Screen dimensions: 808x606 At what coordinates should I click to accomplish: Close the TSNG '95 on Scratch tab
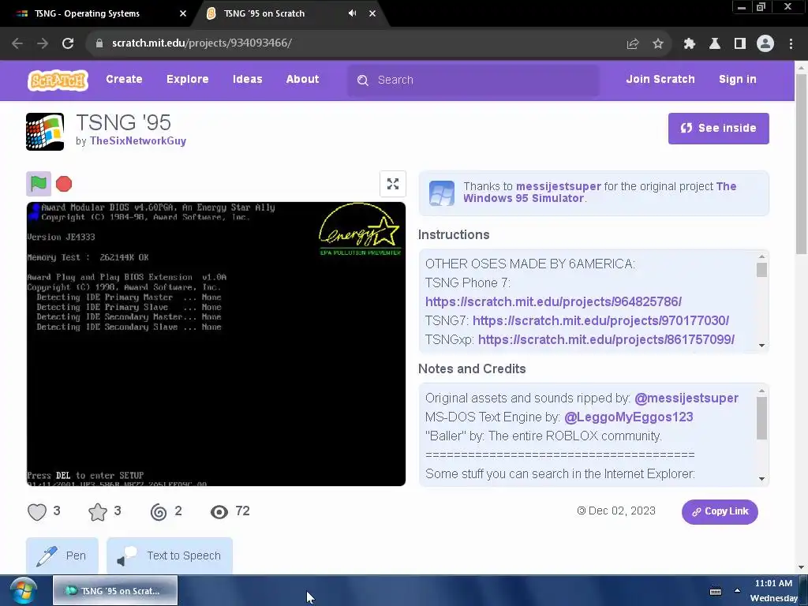click(372, 13)
